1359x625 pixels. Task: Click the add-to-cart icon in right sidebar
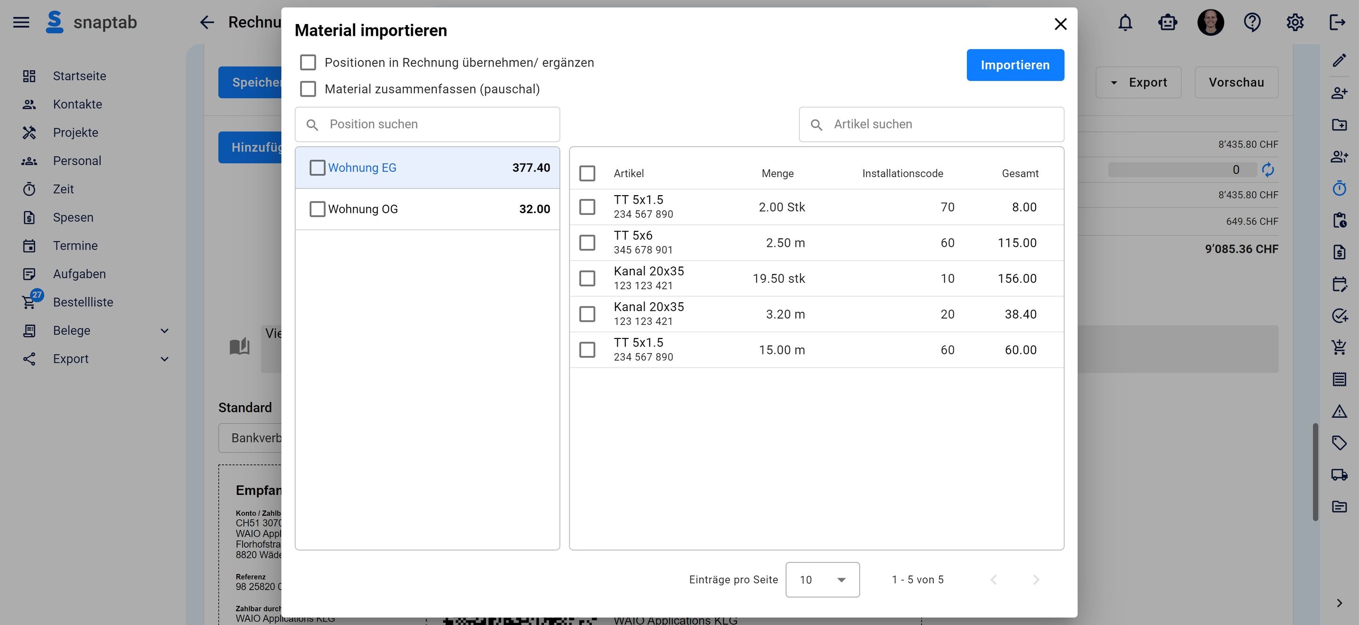pos(1339,347)
